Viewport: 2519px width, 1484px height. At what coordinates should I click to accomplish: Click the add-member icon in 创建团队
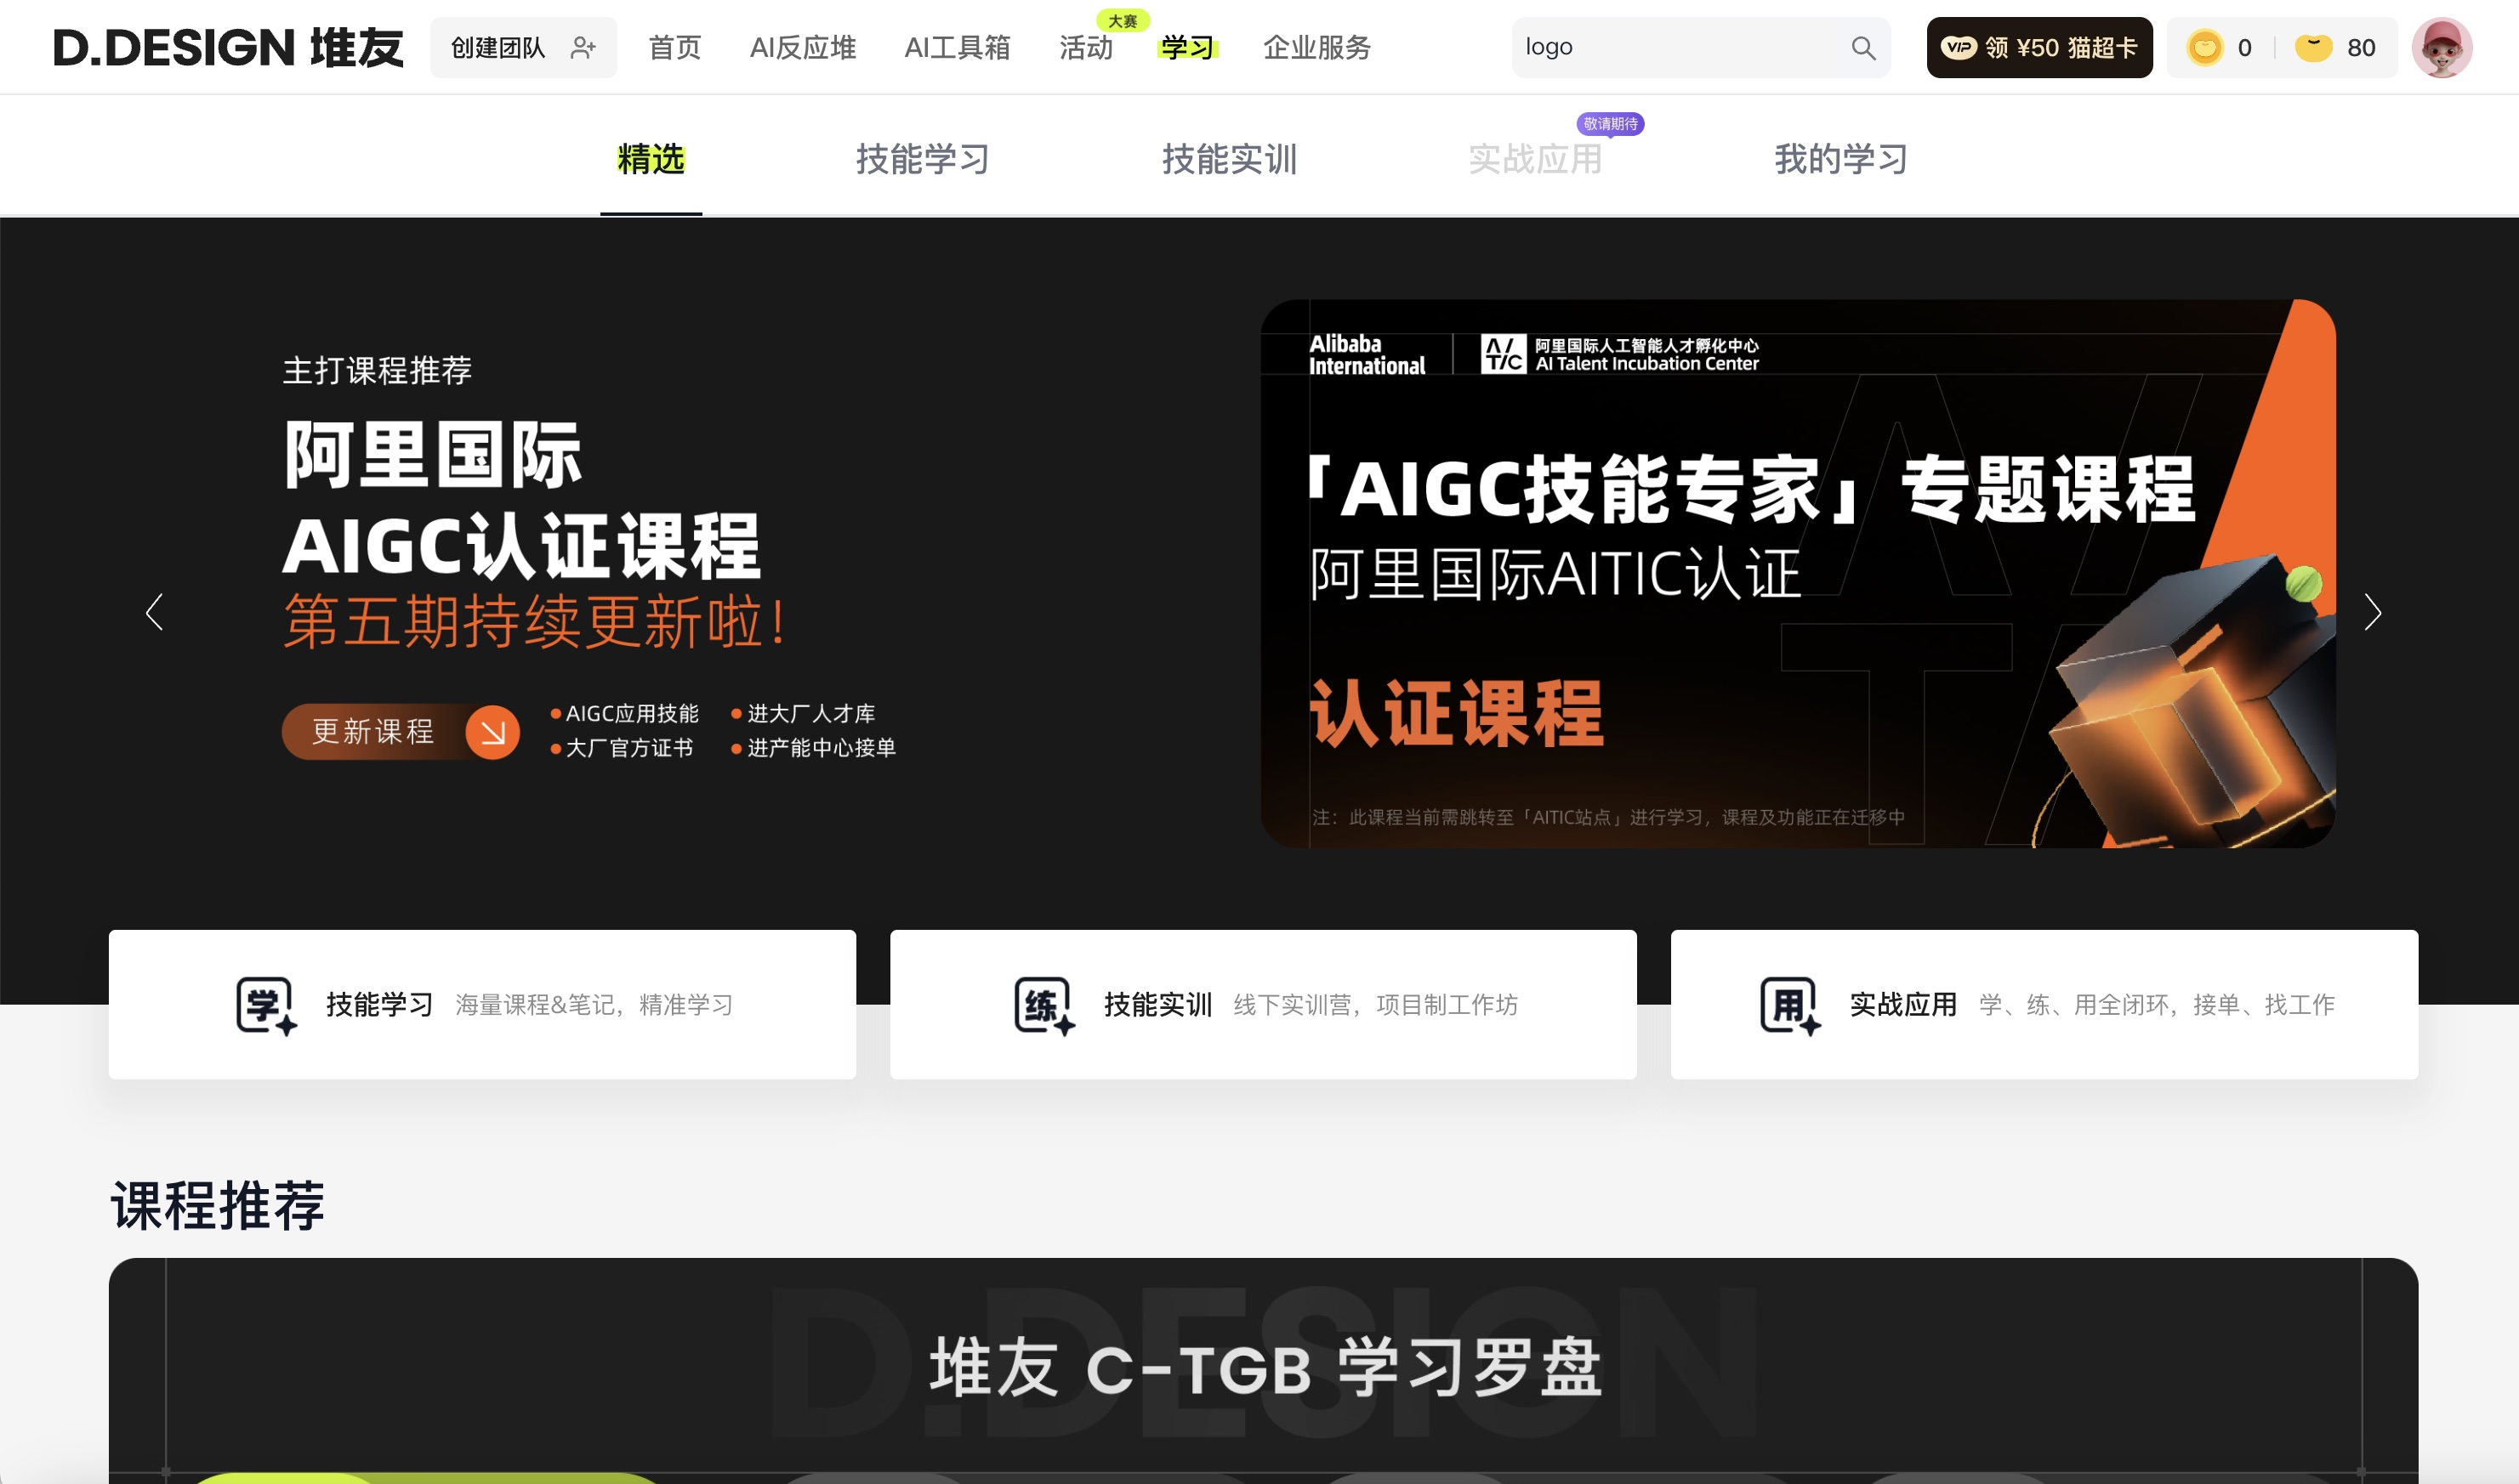(x=583, y=47)
